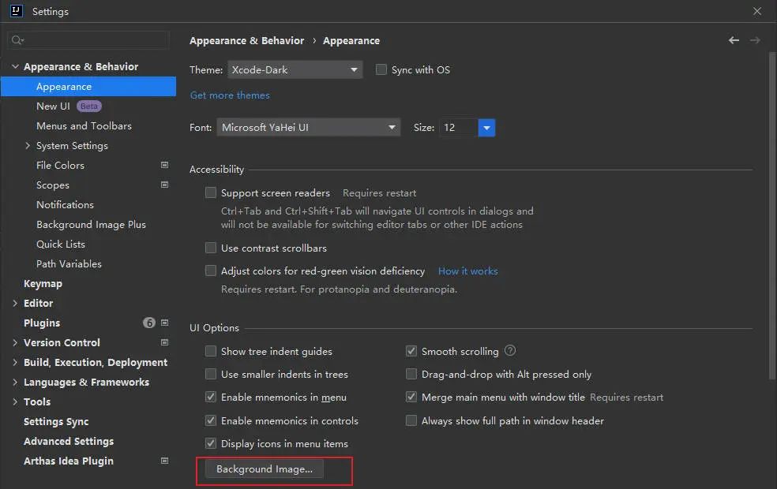
Task: Click the project-level icon beside Version Control
Action: pyautogui.click(x=164, y=343)
